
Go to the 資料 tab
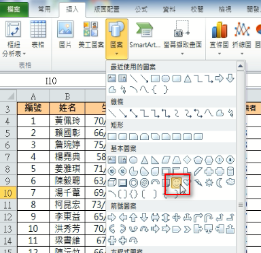pos(169,10)
